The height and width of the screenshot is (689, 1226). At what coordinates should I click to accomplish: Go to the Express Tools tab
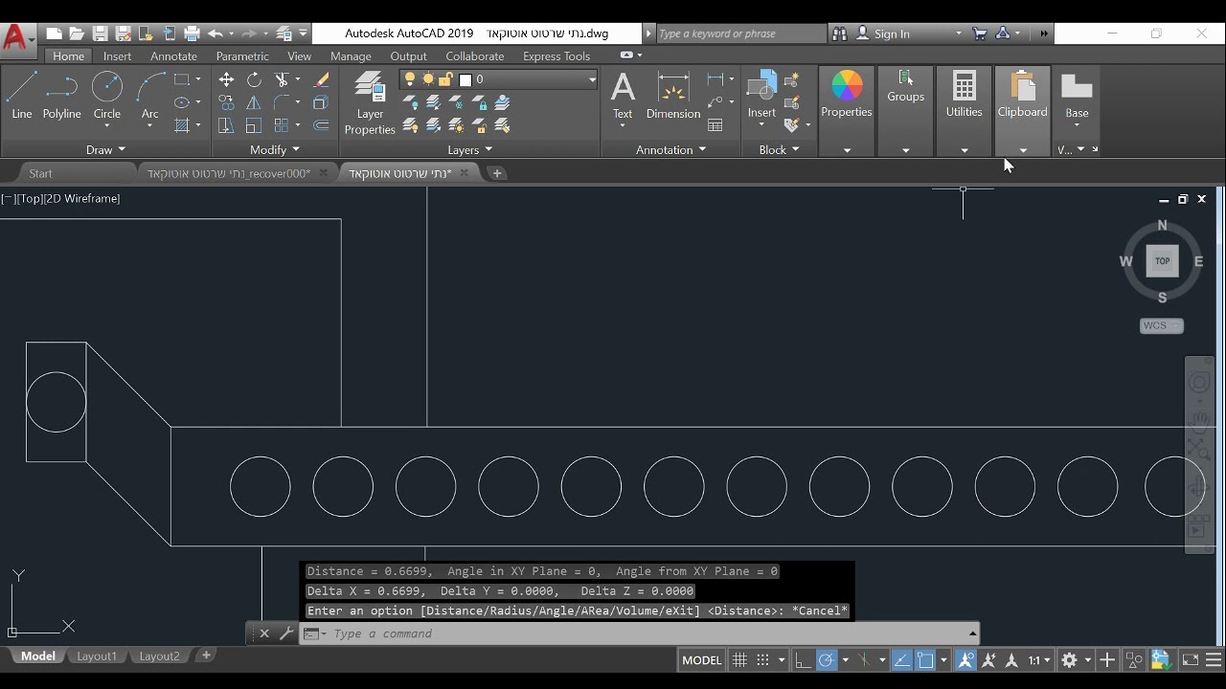pyautogui.click(x=556, y=56)
